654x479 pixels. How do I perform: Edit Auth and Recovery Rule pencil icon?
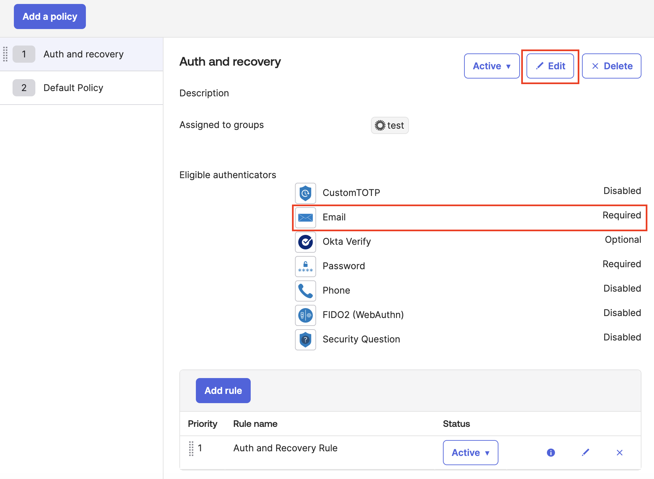point(585,452)
